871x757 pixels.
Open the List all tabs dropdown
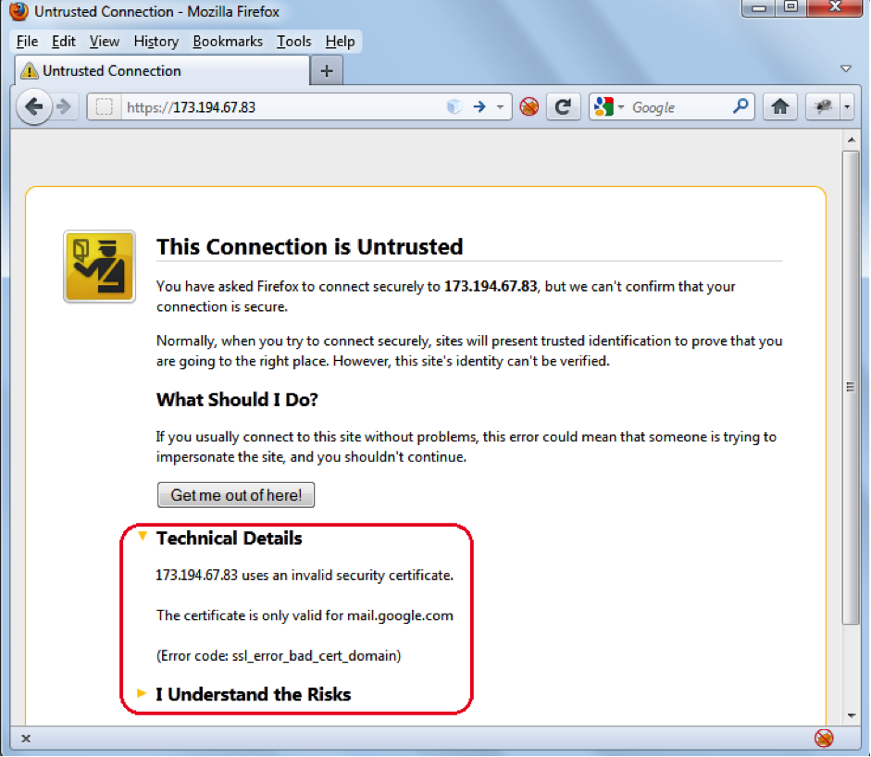tap(845, 69)
